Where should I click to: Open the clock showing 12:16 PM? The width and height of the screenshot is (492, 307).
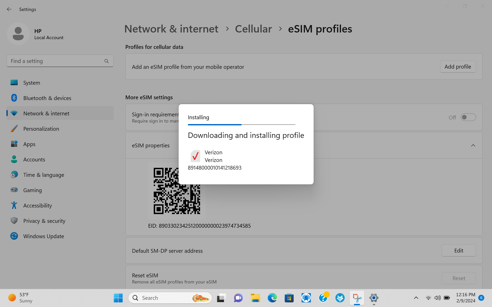click(x=465, y=298)
